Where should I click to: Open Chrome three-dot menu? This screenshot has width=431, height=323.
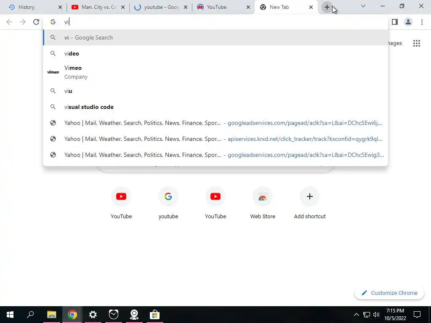point(422,22)
